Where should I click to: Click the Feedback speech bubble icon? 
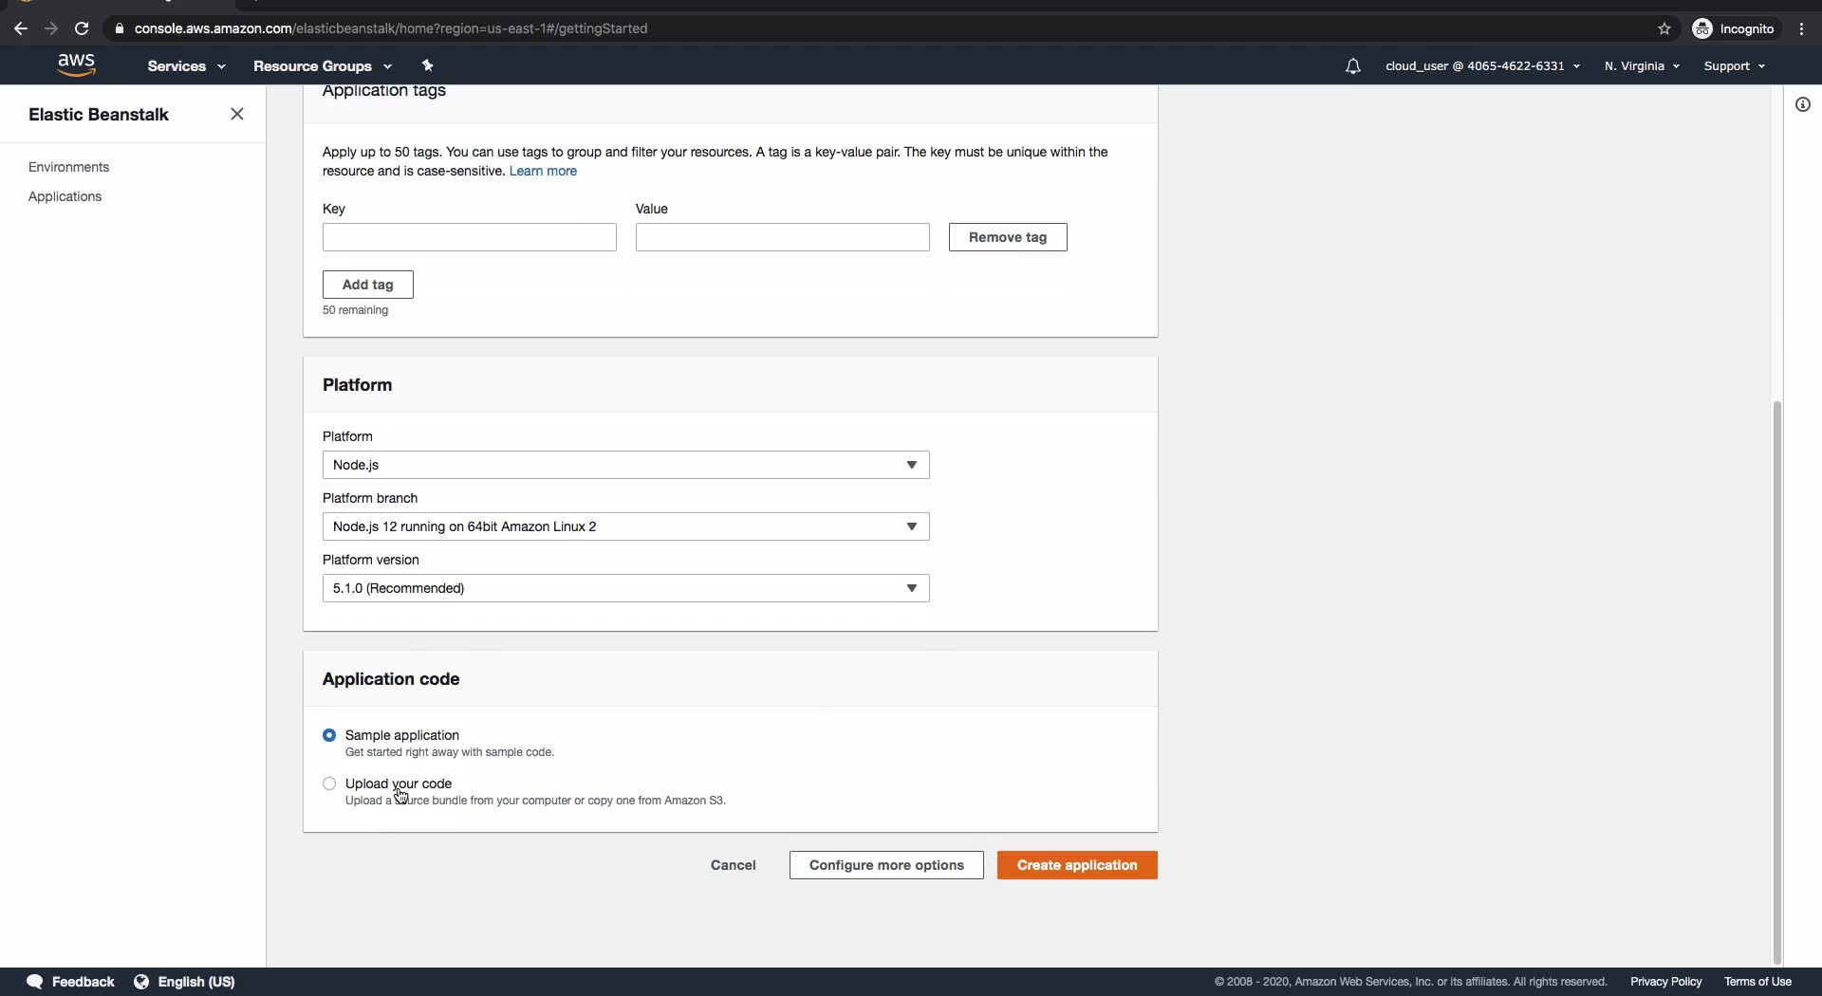coord(35,982)
